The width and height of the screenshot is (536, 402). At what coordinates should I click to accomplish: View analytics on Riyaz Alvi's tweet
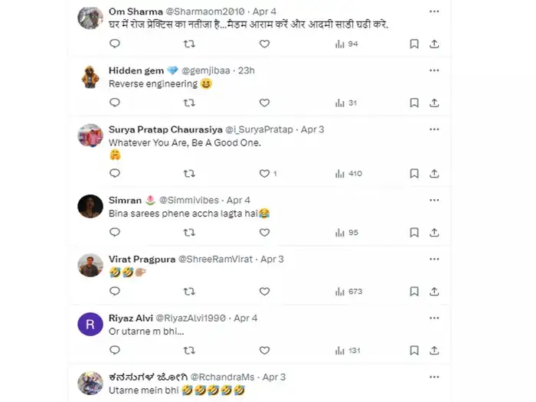[x=347, y=350]
